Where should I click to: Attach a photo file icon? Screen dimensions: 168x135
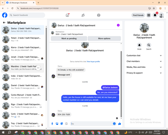tap(57, 124)
